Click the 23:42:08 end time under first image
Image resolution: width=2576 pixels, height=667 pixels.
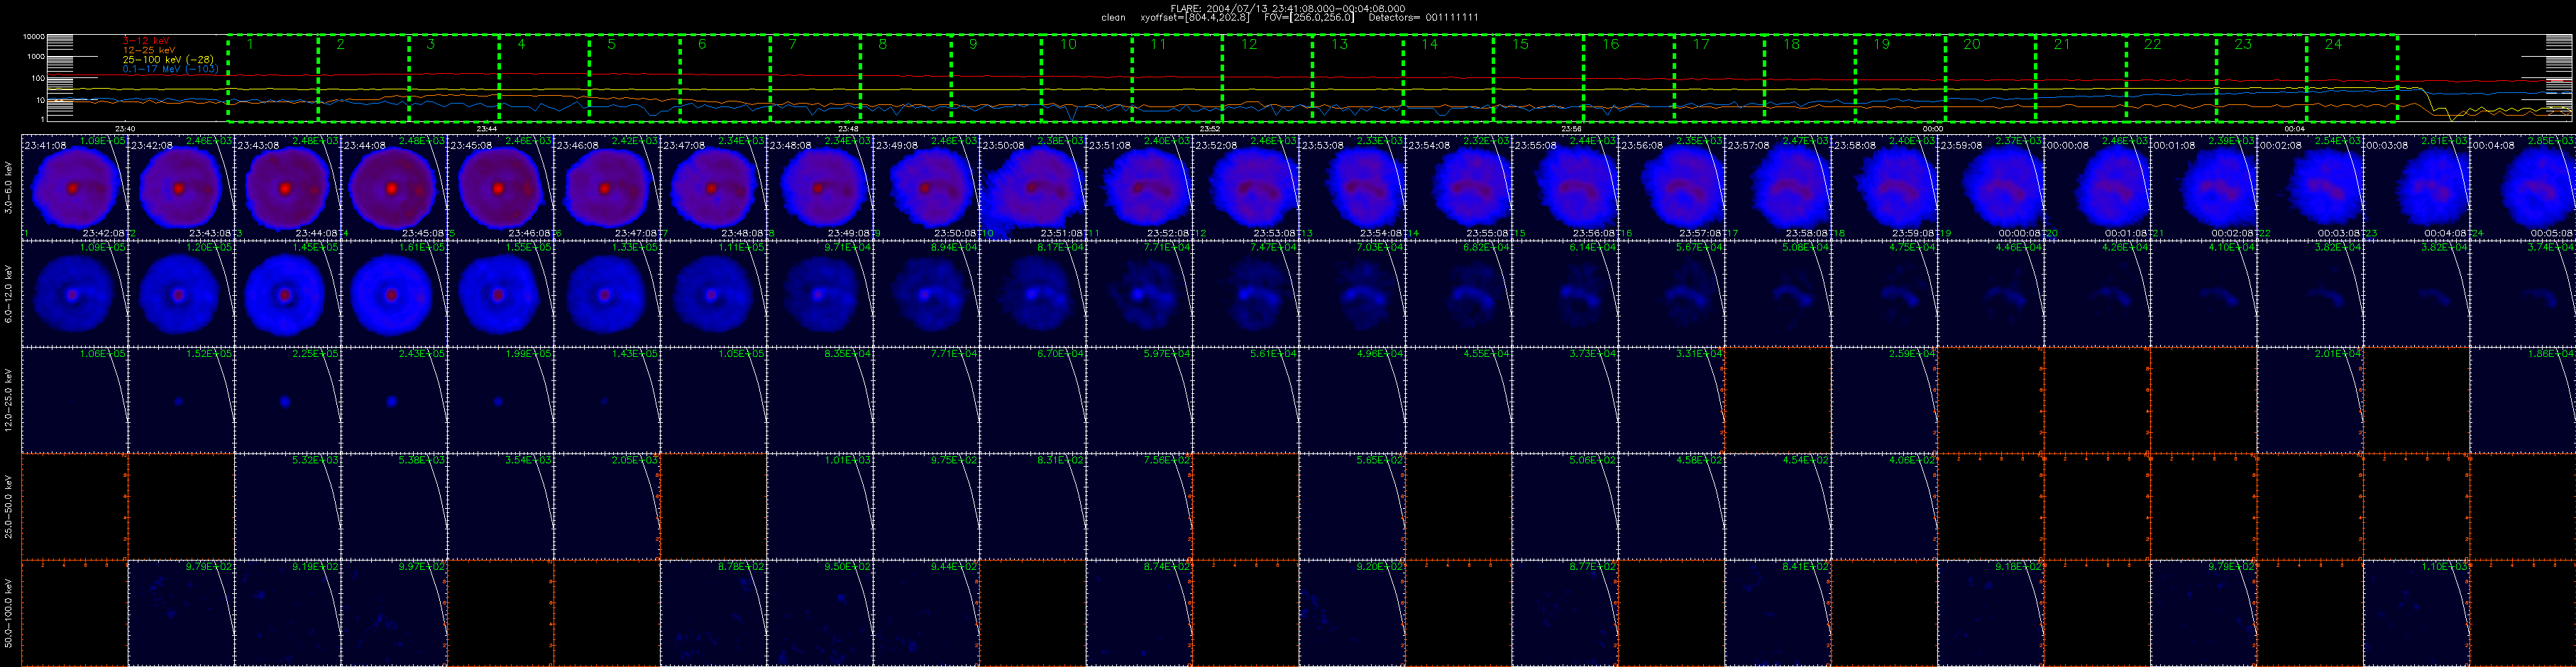pyautogui.click(x=106, y=233)
